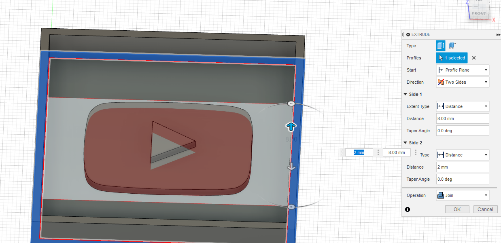Image resolution: width=501 pixels, height=243 pixels.
Task: Open the Direction dropdown showing Two Sides
Action: tap(463, 82)
